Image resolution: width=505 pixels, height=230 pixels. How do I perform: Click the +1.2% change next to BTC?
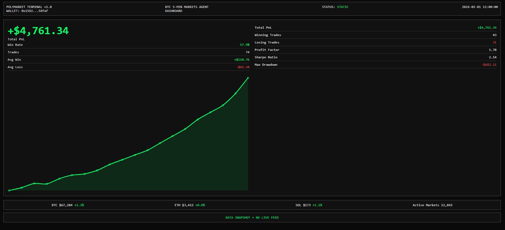[x=79, y=205]
